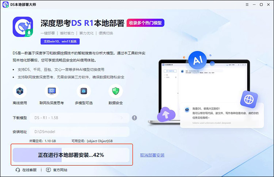The height and width of the screenshot is (177, 274).
Task: Open 在线客服 online support
Action: tap(29, 170)
